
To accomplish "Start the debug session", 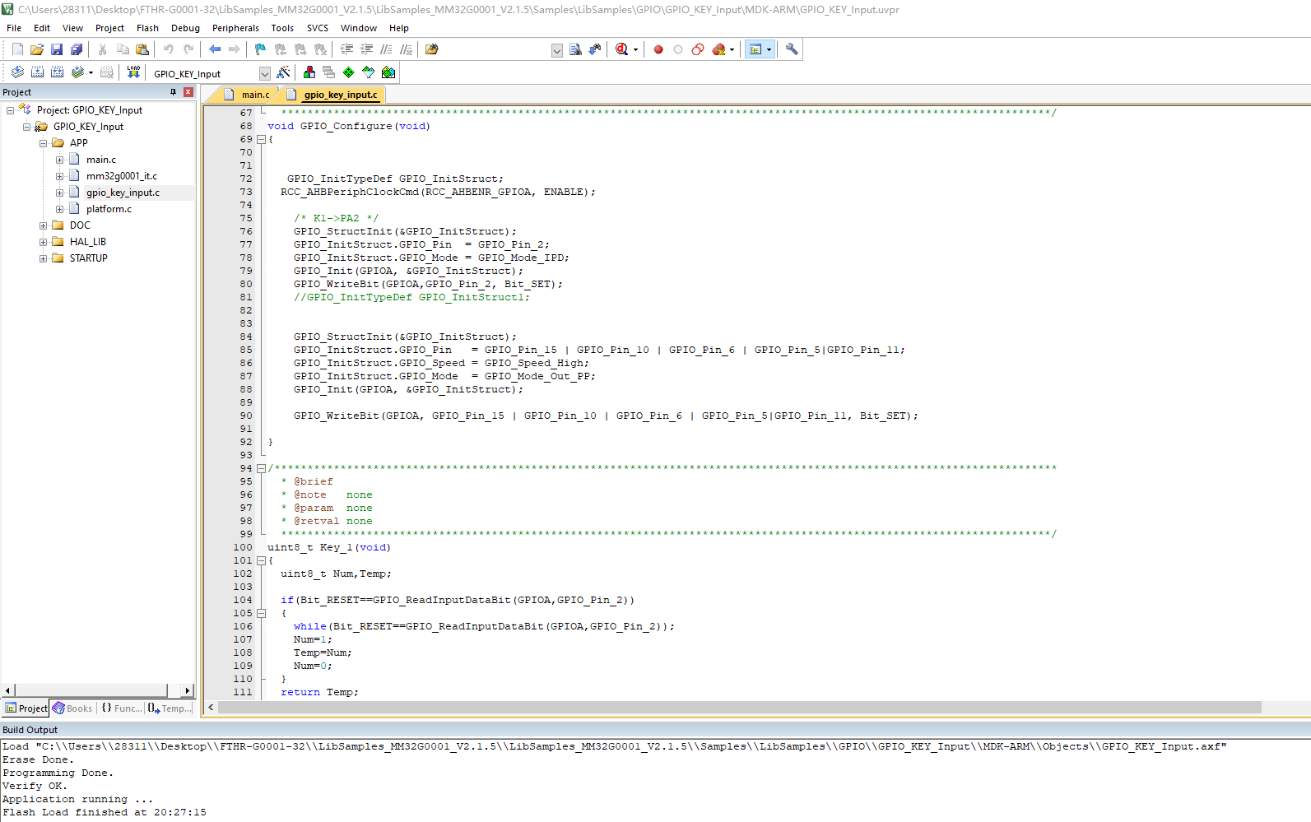I will pos(622,49).
